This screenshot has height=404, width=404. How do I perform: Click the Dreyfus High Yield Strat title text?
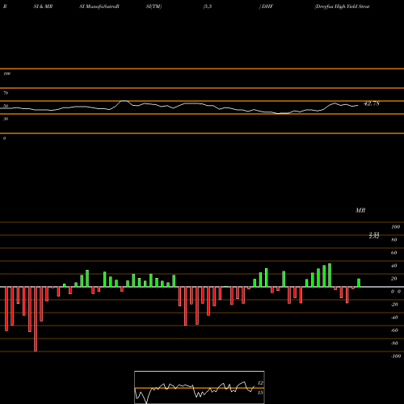pyautogui.click(x=342, y=6)
